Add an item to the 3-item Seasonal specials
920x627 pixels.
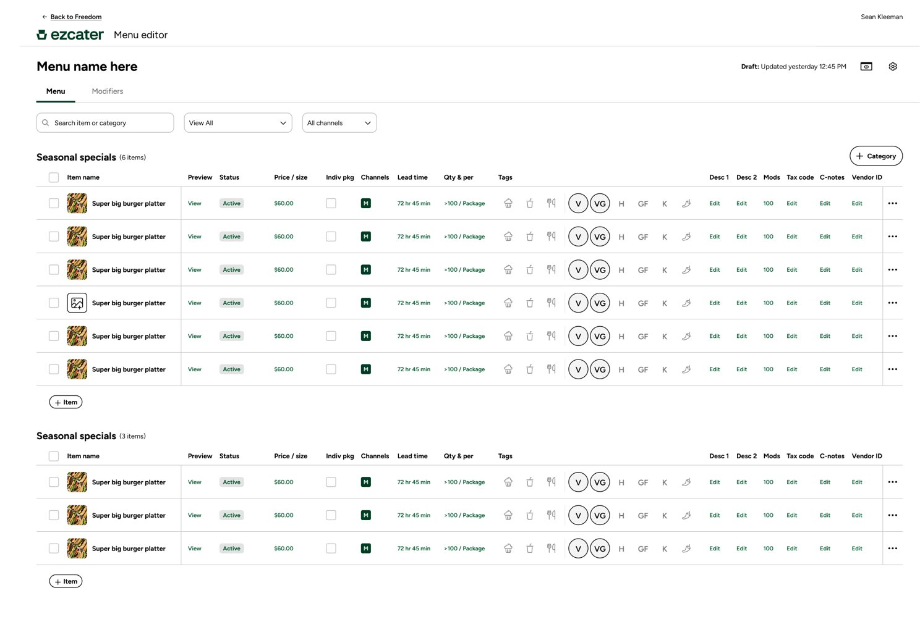click(x=66, y=581)
